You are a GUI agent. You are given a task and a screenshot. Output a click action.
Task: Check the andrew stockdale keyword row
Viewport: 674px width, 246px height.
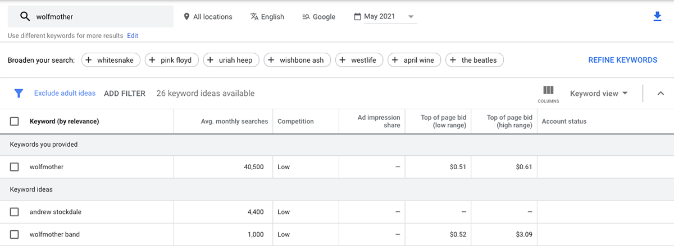coord(15,212)
